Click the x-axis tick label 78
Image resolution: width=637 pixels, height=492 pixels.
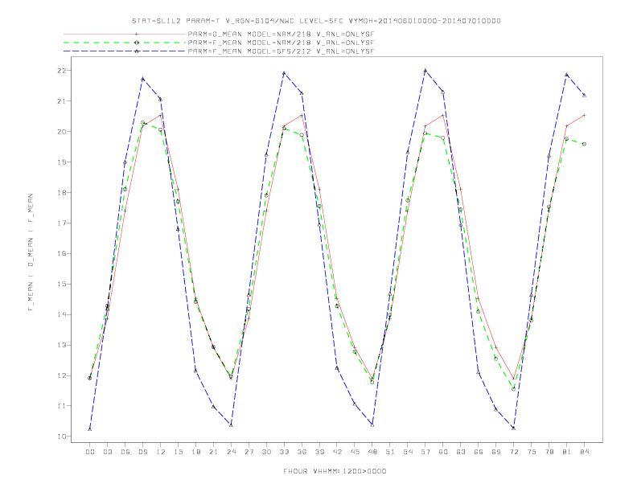(549, 452)
